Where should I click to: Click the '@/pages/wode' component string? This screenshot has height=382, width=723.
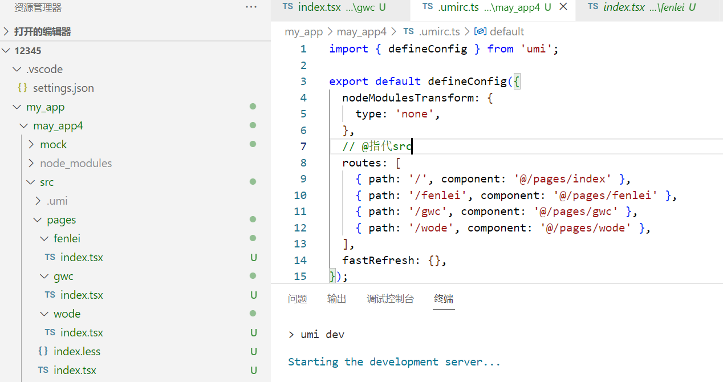tap(586, 228)
